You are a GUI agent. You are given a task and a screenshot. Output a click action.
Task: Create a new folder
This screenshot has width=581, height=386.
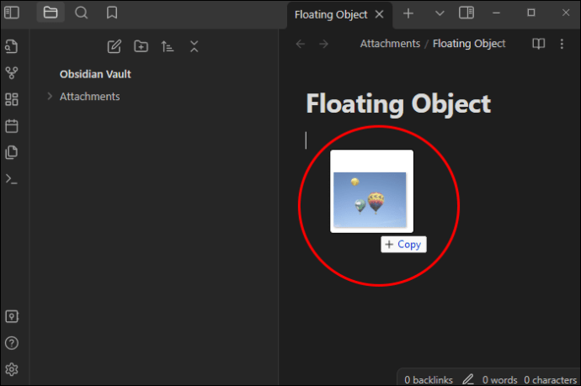click(141, 46)
